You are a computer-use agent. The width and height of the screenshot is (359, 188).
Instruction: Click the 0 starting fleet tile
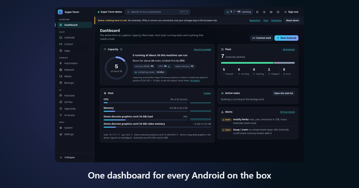258,72
